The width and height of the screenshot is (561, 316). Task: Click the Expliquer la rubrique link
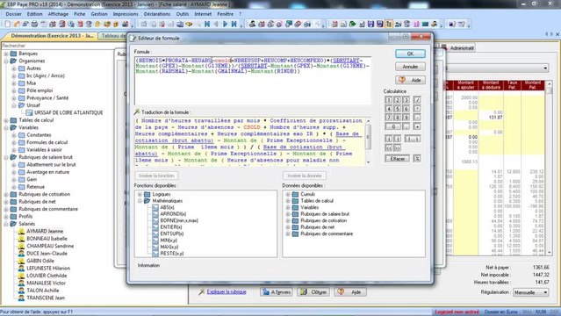[227, 292]
